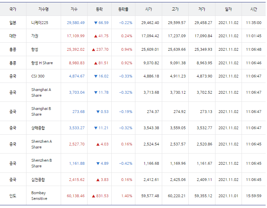Click the 일자 column header
The width and height of the screenshot is (267, 208).
[x=228, y=9]
